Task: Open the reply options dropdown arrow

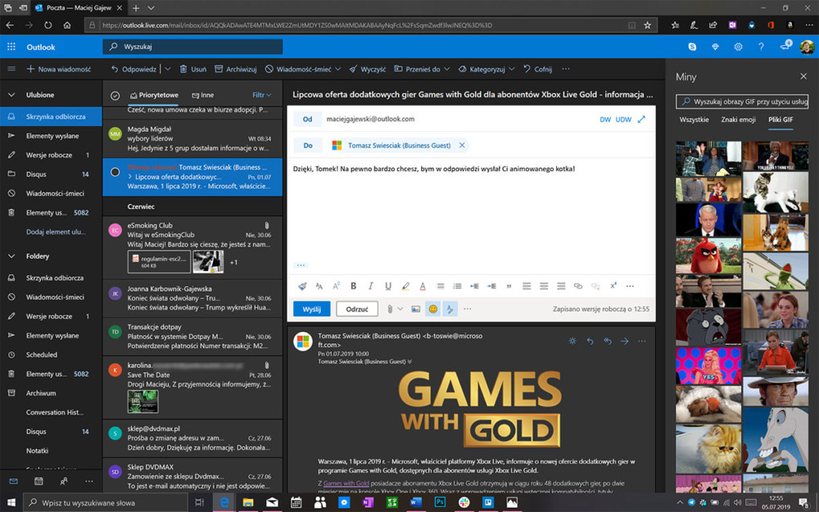Action: point(168,69)
